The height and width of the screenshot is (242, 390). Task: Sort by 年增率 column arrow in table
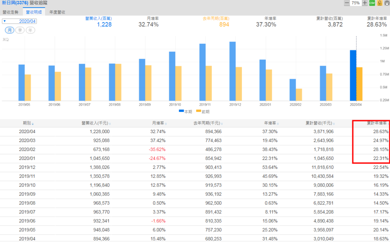tap(278, 124)
